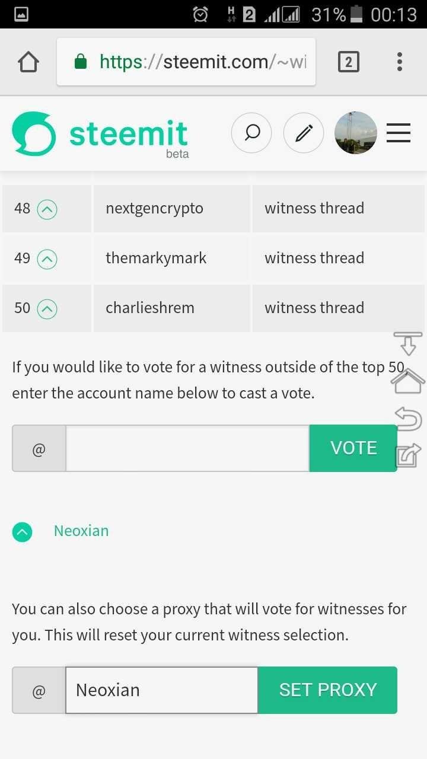The width and height of the screenshot is (427, 759).
Task: Click the green VOTE button
Action: point(353,448)
